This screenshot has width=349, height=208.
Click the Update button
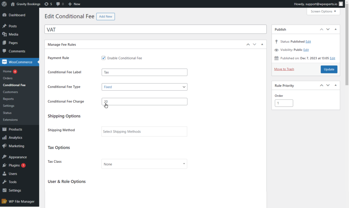329,69
